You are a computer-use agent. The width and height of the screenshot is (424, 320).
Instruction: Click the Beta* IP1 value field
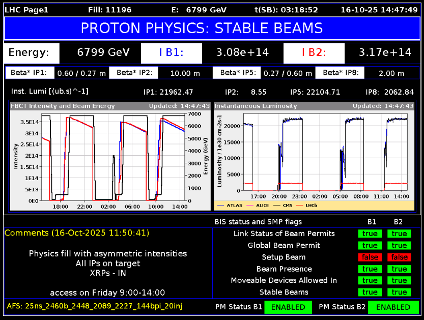click(81, 73)
